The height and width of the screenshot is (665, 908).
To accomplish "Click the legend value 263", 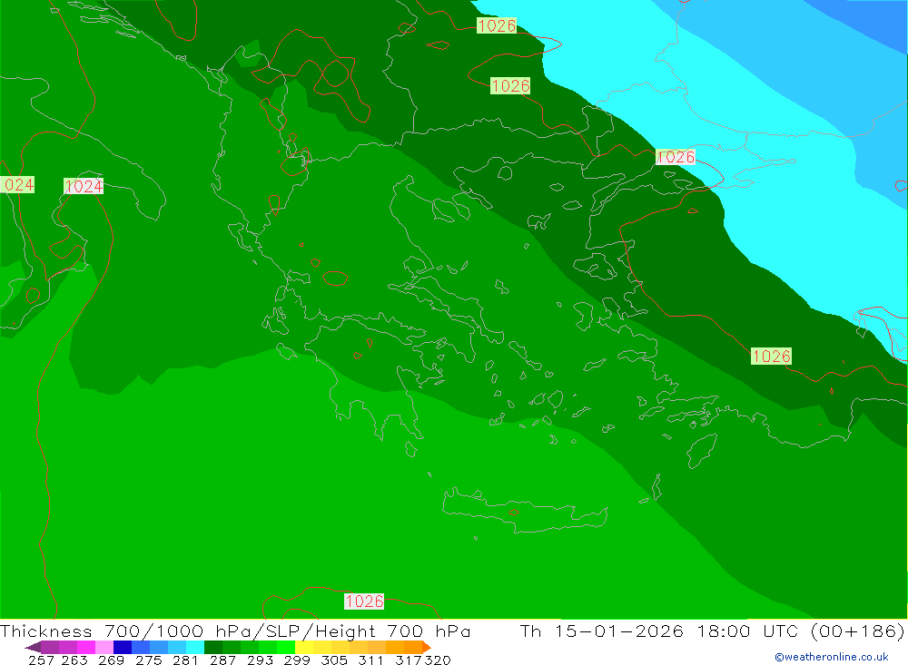I will (74, 660).
